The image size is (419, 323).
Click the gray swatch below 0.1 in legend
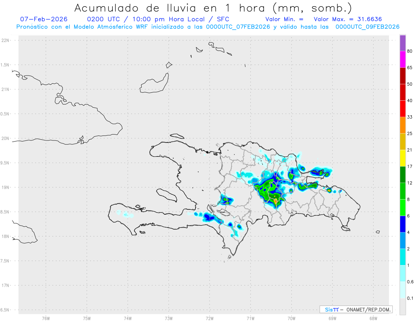coord(403,306)
